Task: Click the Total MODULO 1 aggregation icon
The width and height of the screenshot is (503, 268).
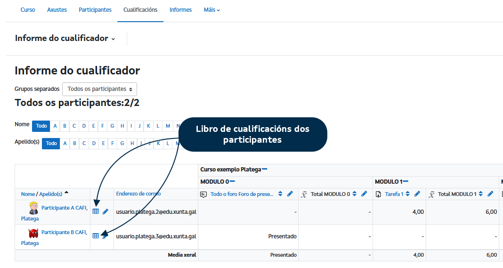Action: tap(431, 195)
